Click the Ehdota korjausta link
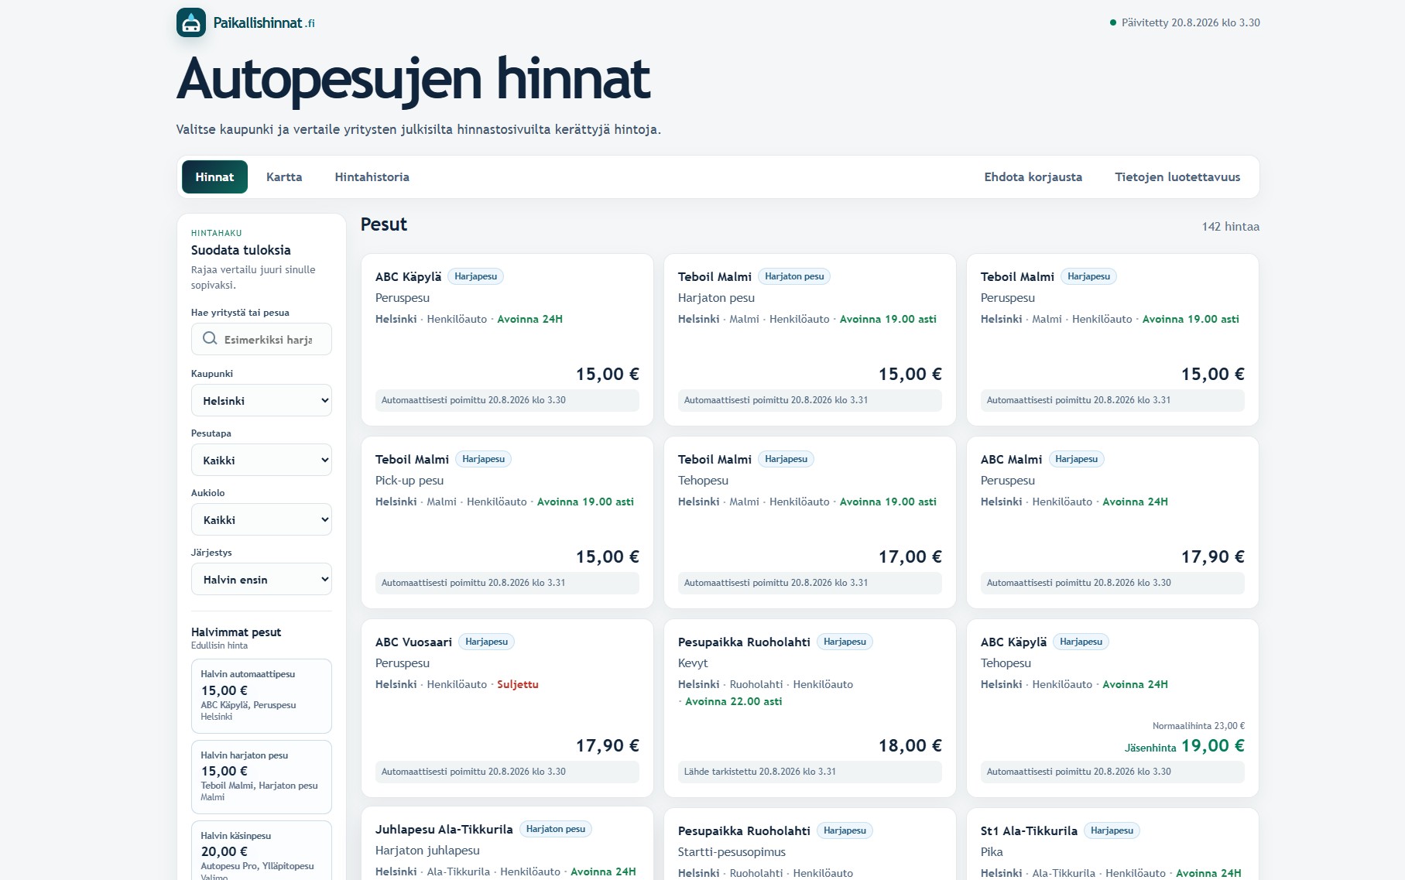The width and height of the screenshot is (1405, 880). point(1033,176)
